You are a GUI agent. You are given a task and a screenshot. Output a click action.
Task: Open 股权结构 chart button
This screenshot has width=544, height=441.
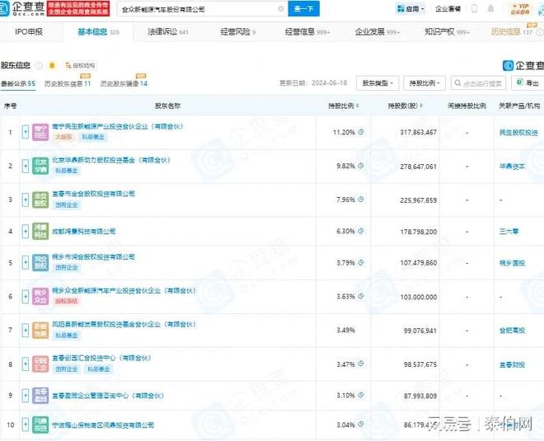pyautogui.click(x=81, y=66)
